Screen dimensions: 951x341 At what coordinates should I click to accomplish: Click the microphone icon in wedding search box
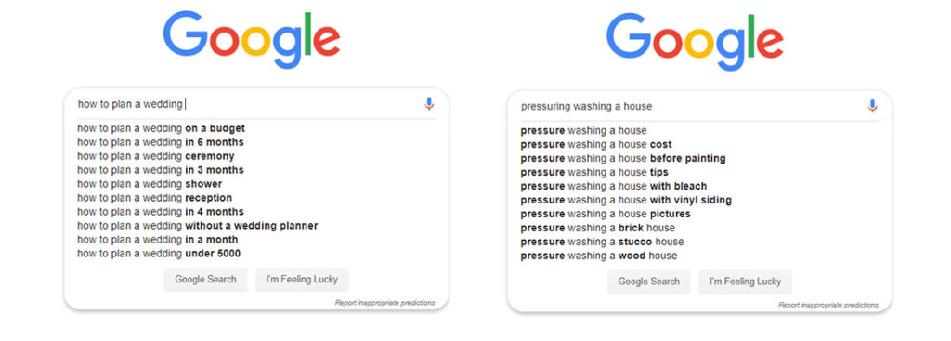pyautogui.click(x=429, y=104)
